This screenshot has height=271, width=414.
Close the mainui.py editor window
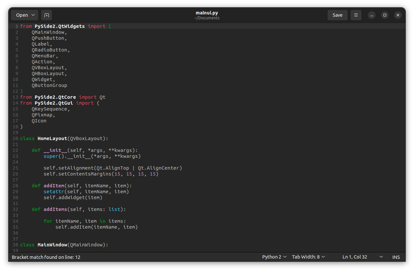(x=398, y=15)
